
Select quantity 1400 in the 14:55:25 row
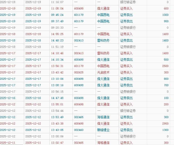(x=165, y=34)
